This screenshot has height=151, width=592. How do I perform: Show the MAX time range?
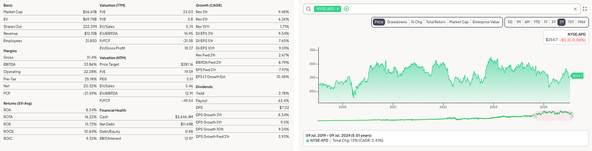tap(581, 22)
